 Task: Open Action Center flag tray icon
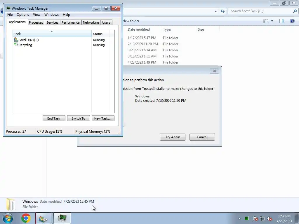tap(255, 218)
